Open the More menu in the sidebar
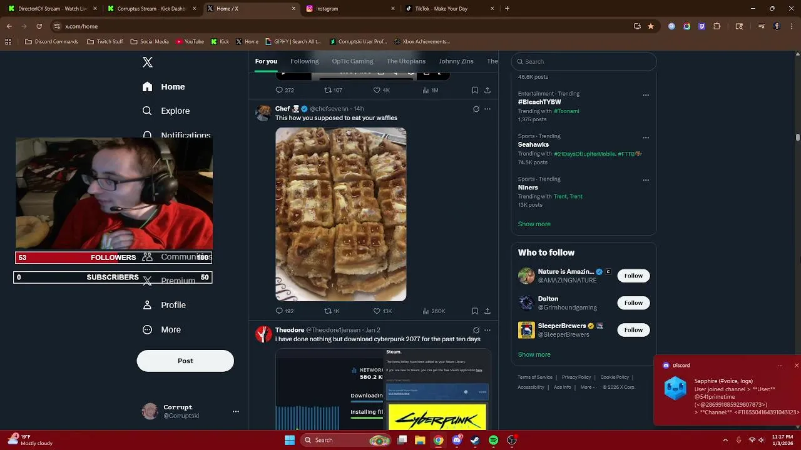Viewport: 801px width, 450px height. tap(162, 329)
